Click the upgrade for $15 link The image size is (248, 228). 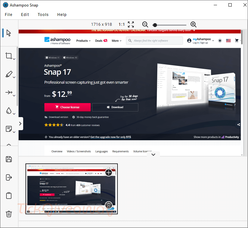[x=111, y=137]
